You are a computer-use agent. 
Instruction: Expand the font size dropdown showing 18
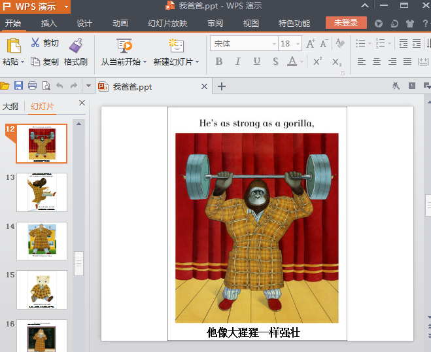click(x=298, y=44)
